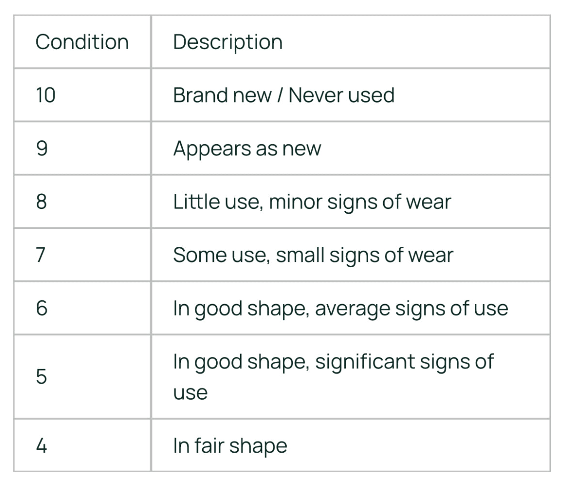Click the Description column header
Screen dimensions: 565x495
[x=227, y=42]
